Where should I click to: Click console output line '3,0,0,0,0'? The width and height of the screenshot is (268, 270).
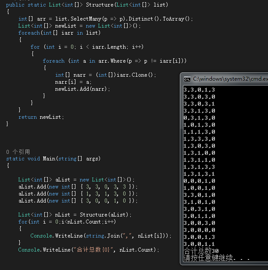pos(199,230)
